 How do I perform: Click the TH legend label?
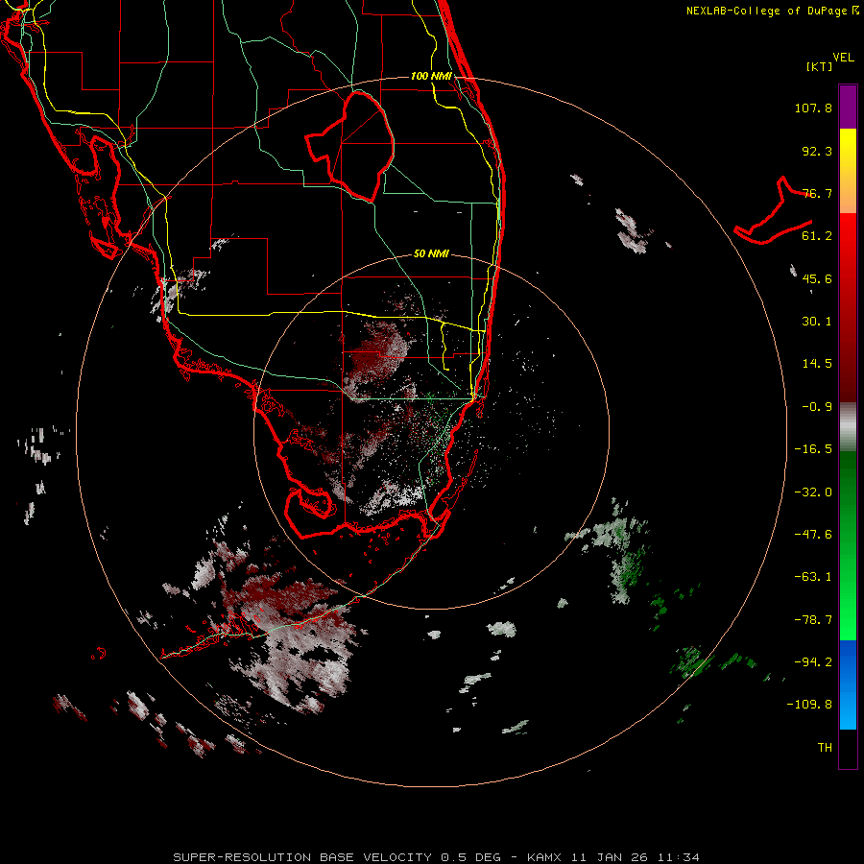825,748
